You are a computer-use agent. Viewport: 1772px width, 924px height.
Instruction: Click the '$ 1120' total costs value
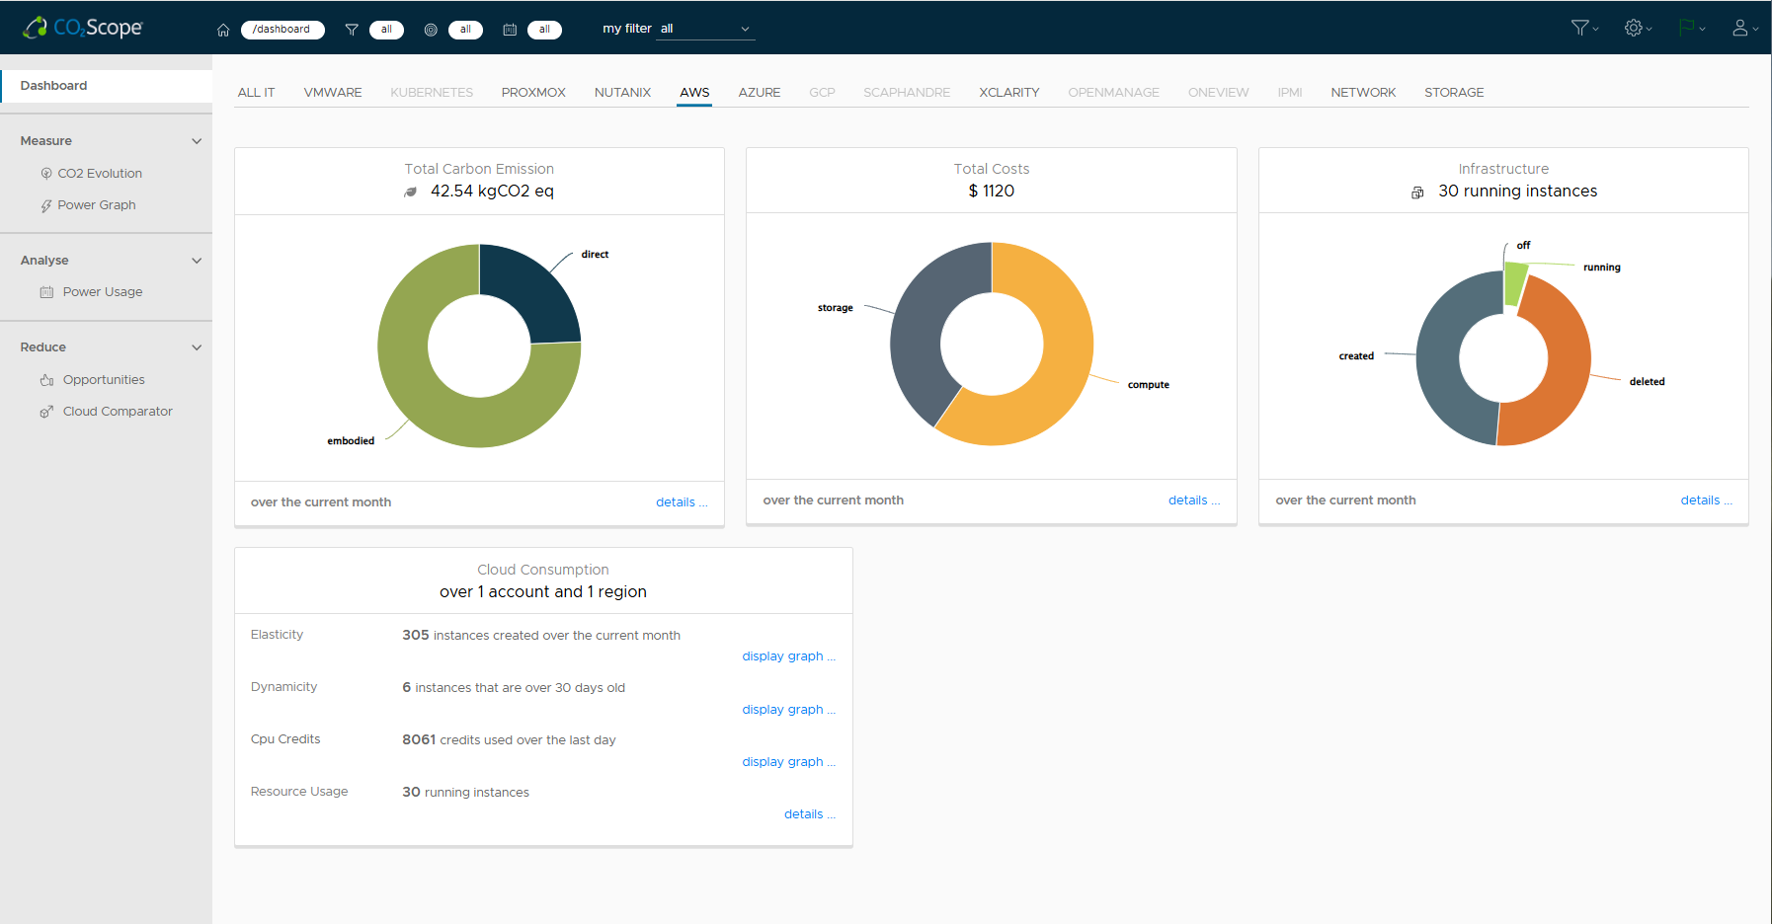pos(992,192)
